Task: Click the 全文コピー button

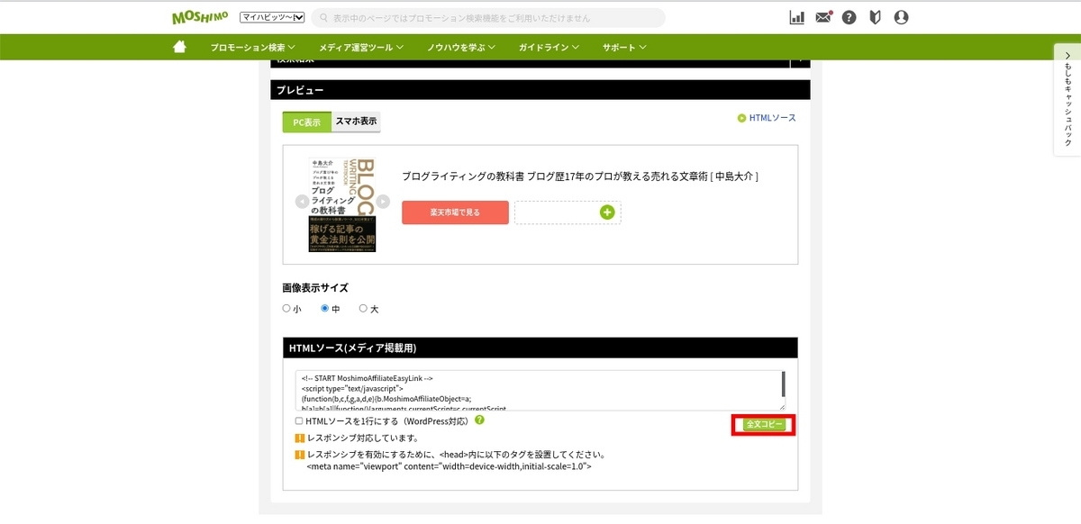Action: pos(762,424)
